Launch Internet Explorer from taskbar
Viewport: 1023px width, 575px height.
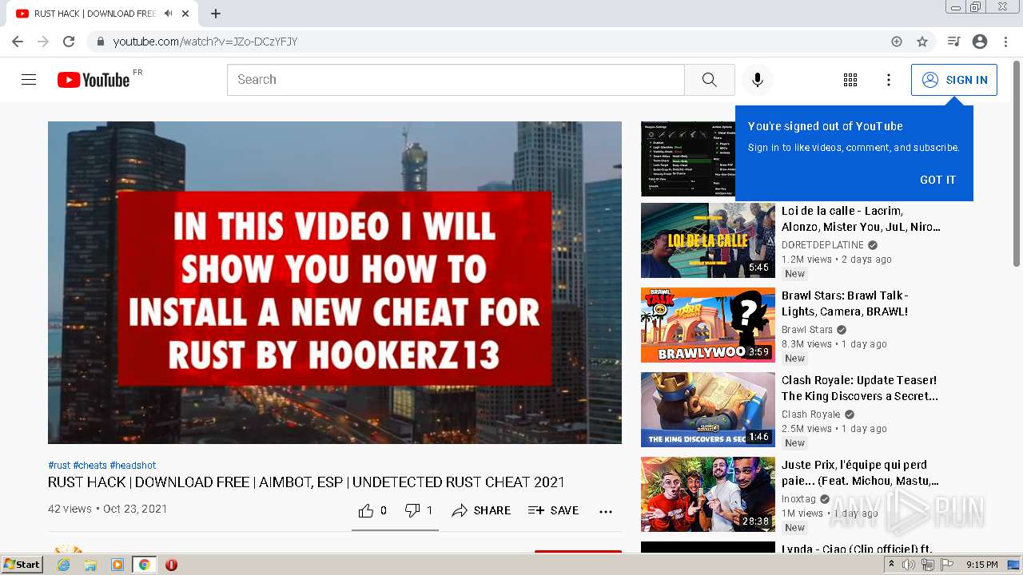pos(63,565)
